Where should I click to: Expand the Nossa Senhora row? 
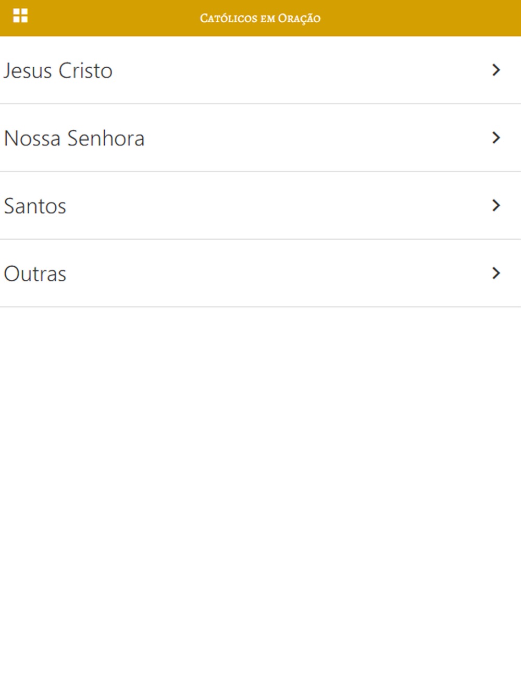[x=260, y=138]
